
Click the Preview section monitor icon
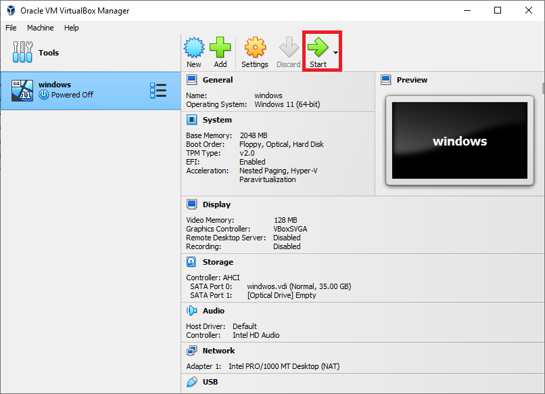[386, 80]
